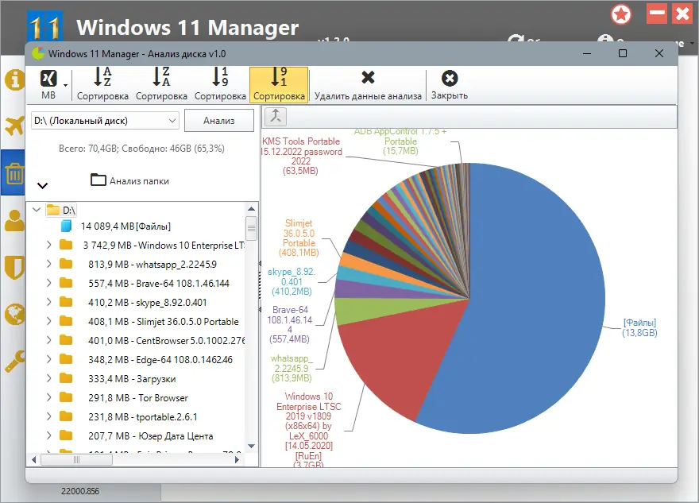Maximize the disk analyzer window

(x=623, y=53)
